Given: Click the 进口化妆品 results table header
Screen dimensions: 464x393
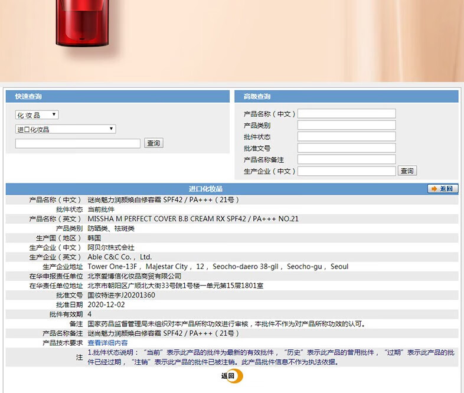Looking at the screenshot, I should 207,189.
